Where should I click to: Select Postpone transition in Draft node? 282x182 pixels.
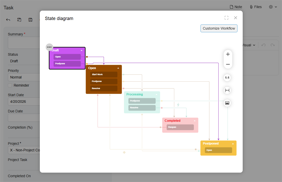pyautogui.click(x=67, y=64)
